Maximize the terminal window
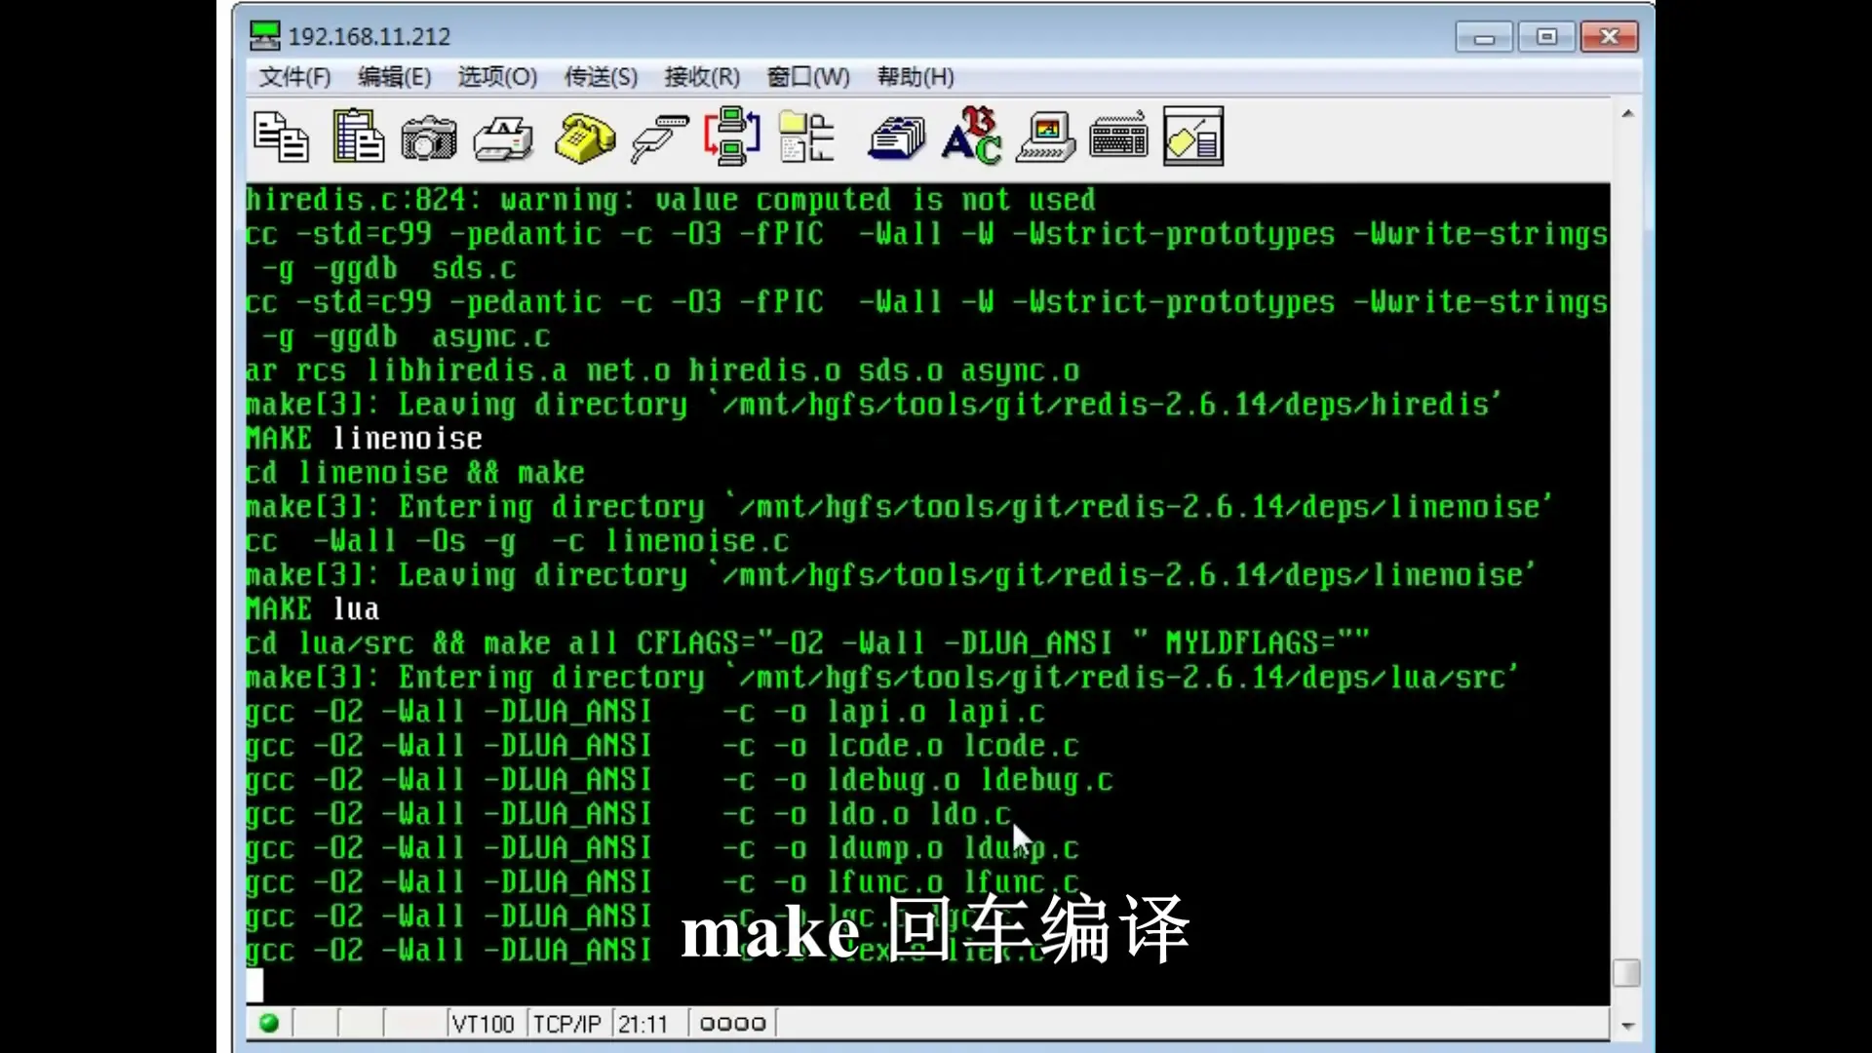1872x1053 pixels. click(x=1546, y=37)
